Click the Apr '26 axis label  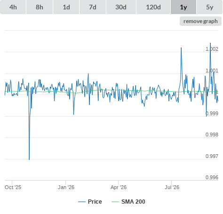click(x=119, y=187)
